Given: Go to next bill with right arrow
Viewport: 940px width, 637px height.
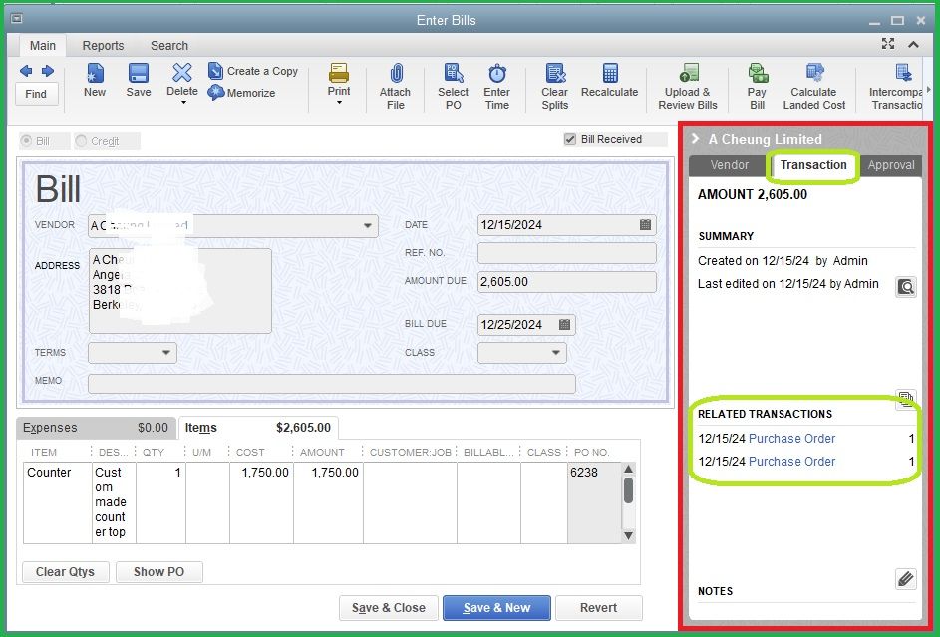Looking at the screenshot, I should point(48,71).
